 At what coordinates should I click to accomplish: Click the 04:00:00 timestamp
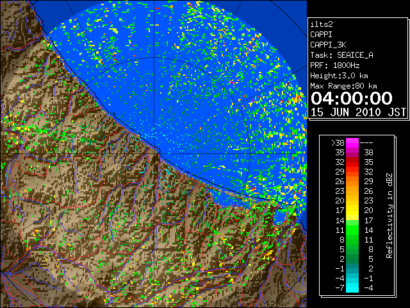352,98
